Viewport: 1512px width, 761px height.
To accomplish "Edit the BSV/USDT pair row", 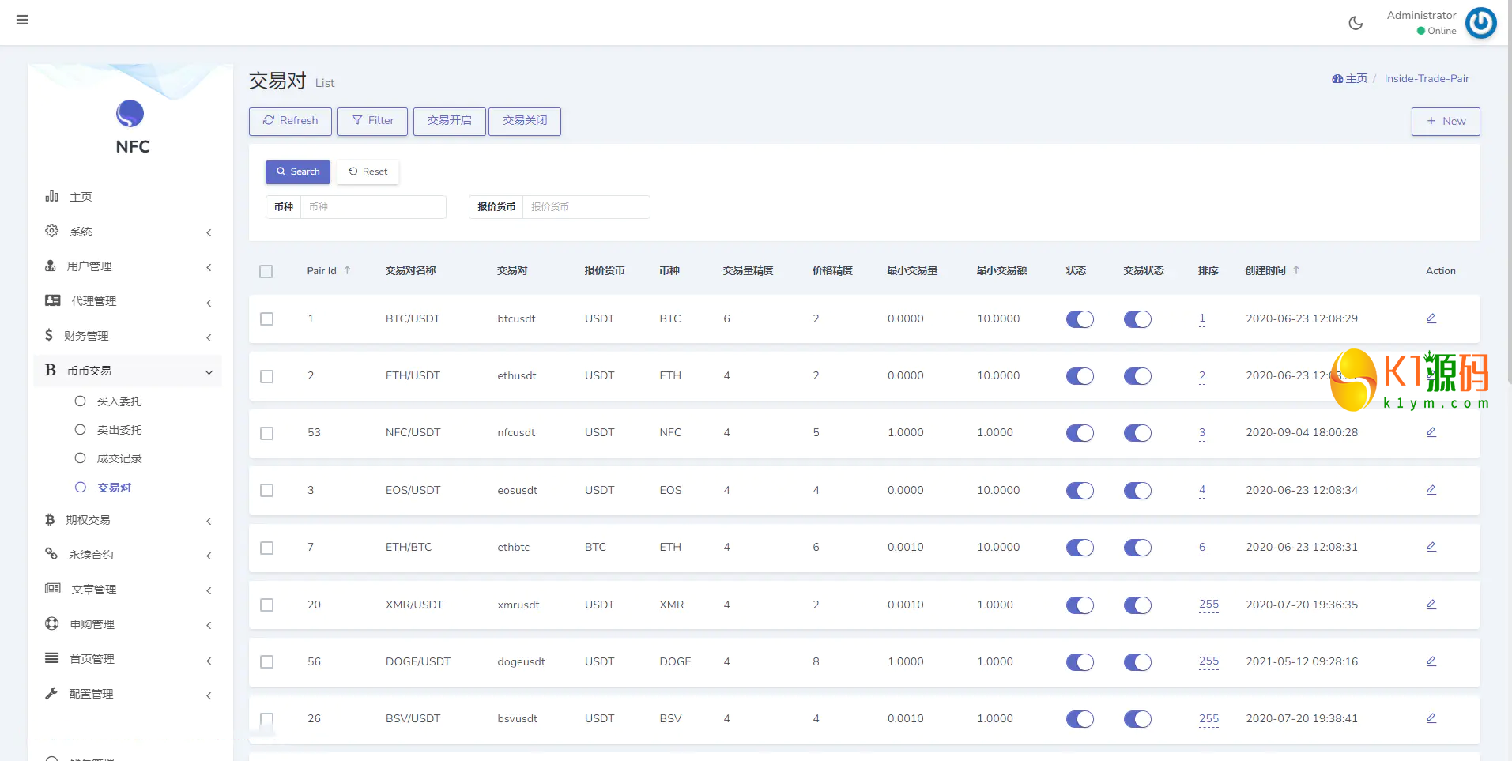I will tap(1431, 718).
